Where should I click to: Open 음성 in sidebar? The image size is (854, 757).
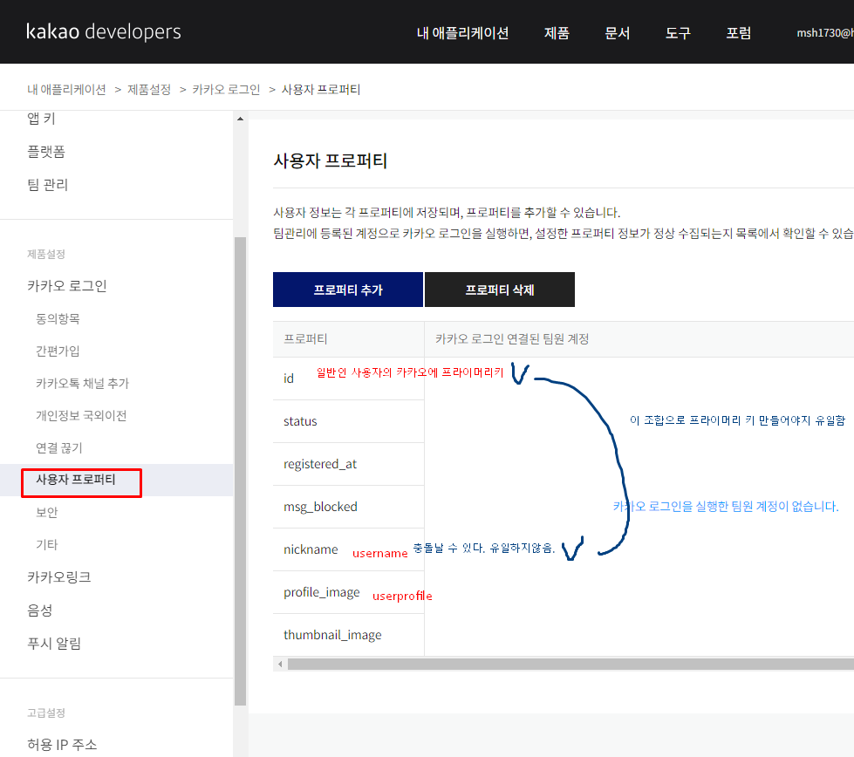[40, 610]
